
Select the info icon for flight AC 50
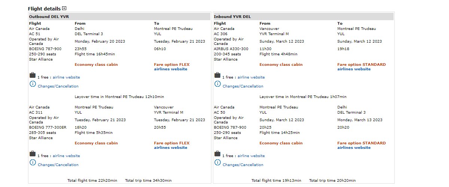coord(217,163)
